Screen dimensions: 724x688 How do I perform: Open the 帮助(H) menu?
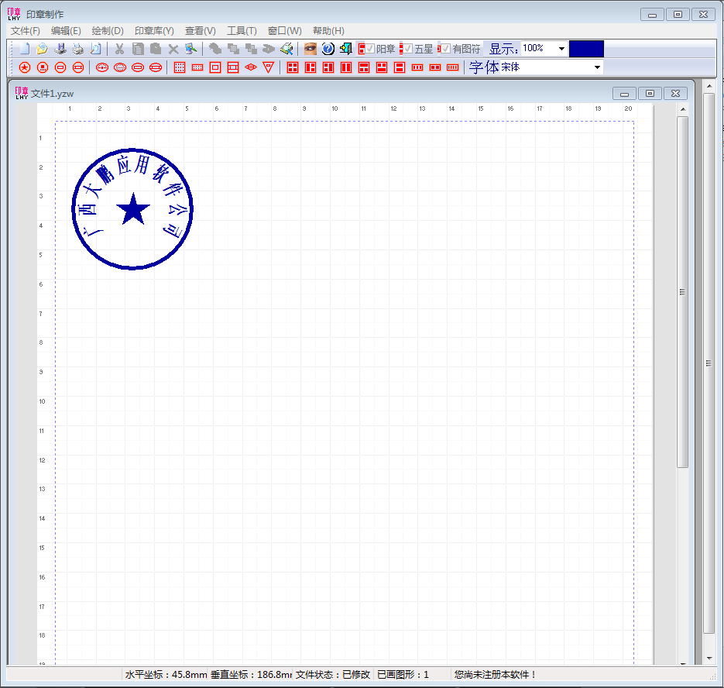[328, 31]
